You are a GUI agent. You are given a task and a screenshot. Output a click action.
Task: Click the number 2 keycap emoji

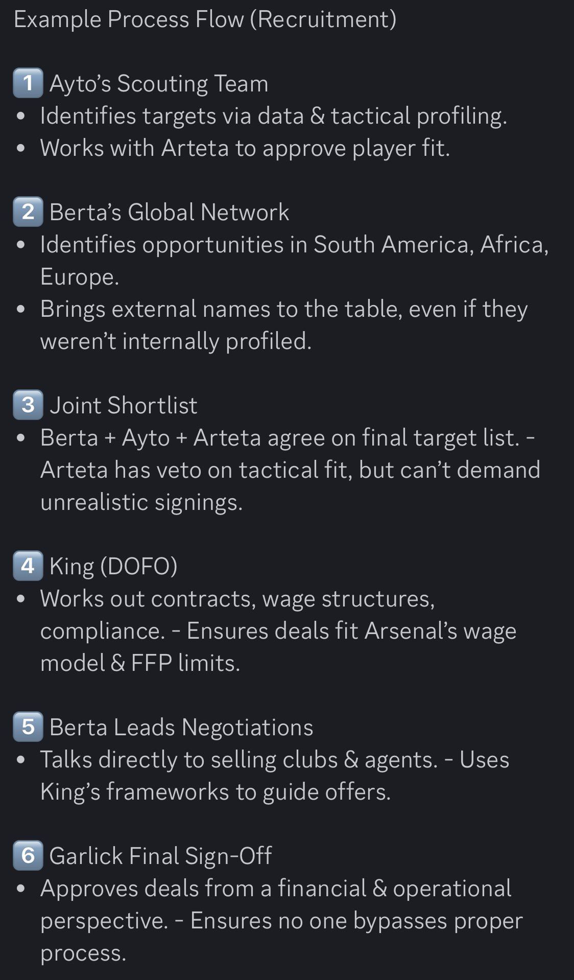click(x=28, y=212)
